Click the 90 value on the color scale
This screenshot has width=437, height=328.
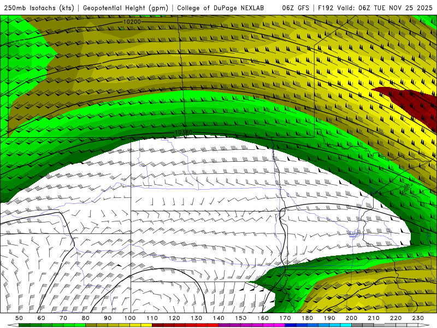[108, 318]
